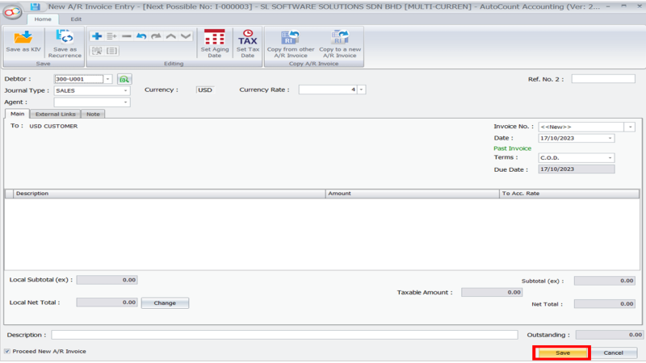
Task: Add a new row with the plus icon
Action: [x=97, y=36]
